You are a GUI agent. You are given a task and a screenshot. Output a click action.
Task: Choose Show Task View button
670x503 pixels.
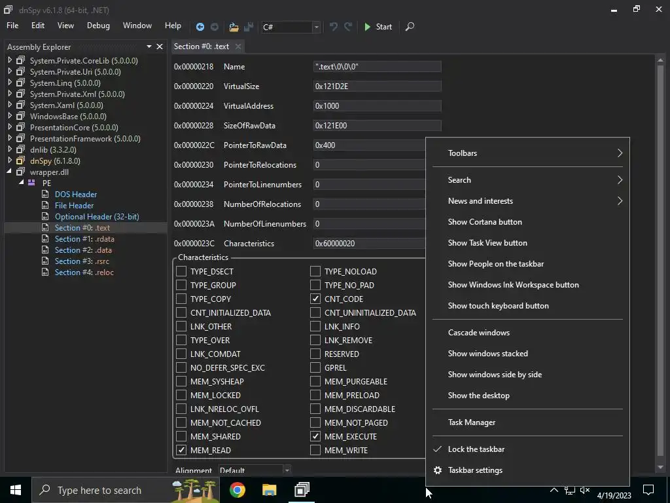coord(527,243)
